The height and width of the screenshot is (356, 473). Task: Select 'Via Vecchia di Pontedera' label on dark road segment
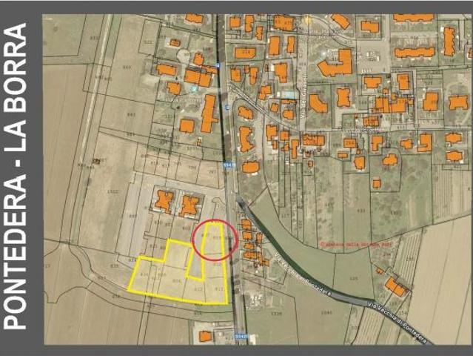click(397, 322)
